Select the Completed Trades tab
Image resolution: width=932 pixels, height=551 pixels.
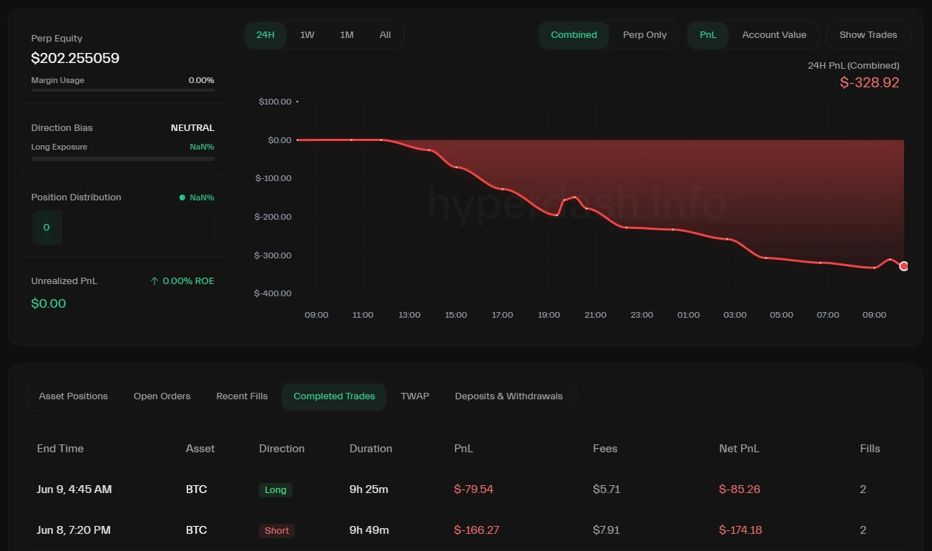coord(334,396)
